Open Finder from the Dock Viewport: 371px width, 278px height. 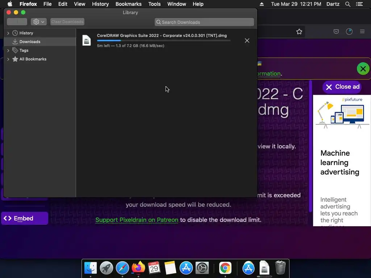coord(91,268)
